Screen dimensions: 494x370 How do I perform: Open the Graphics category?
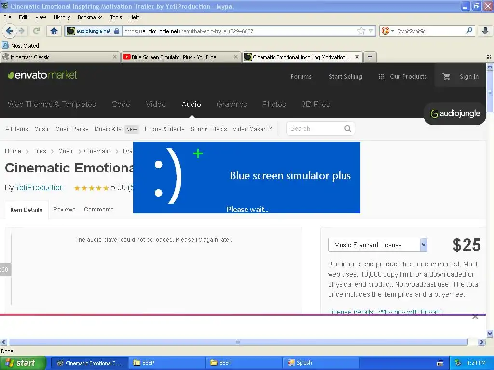232,104
